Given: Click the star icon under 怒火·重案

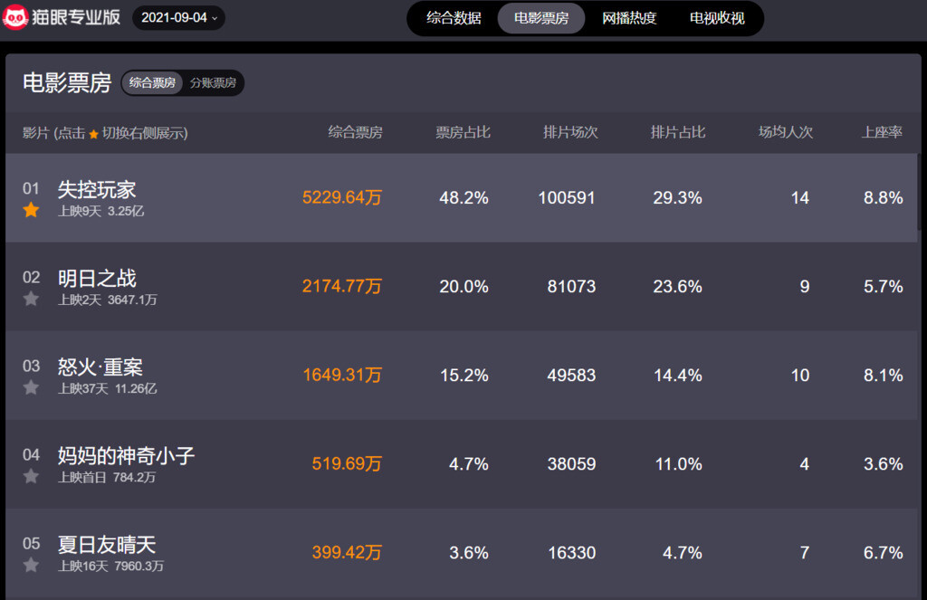Looking at the screenshot, I should point(31,387).
